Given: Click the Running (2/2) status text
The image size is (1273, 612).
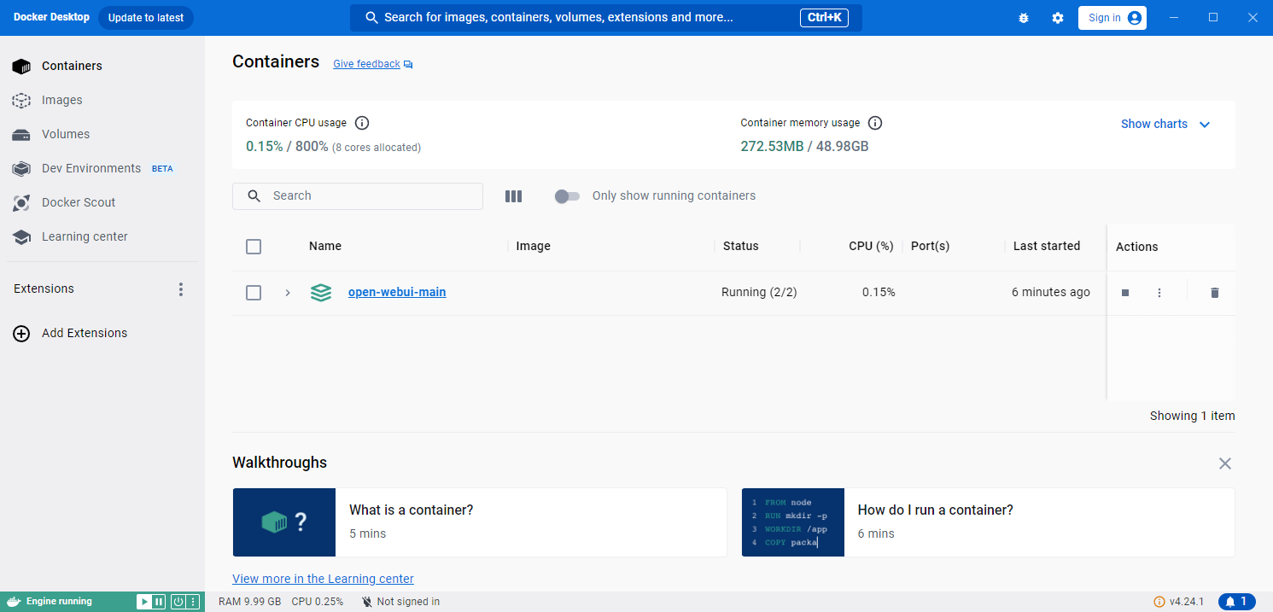Looking at the screenshot, I should tap(759, 292).
